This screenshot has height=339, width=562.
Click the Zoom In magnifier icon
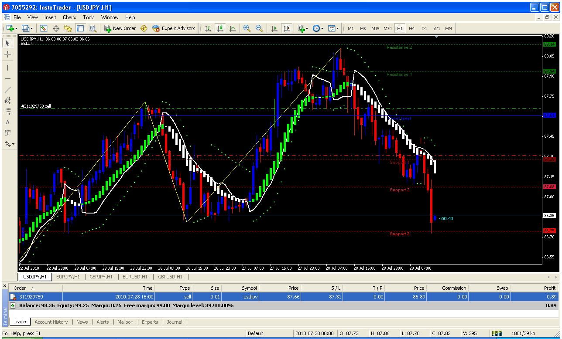pos(247,28)
